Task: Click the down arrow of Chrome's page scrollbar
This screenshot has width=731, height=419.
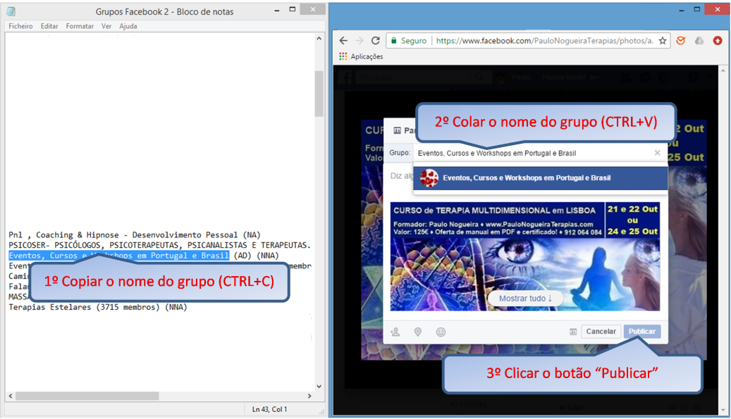Action: [x=723, y=410]
